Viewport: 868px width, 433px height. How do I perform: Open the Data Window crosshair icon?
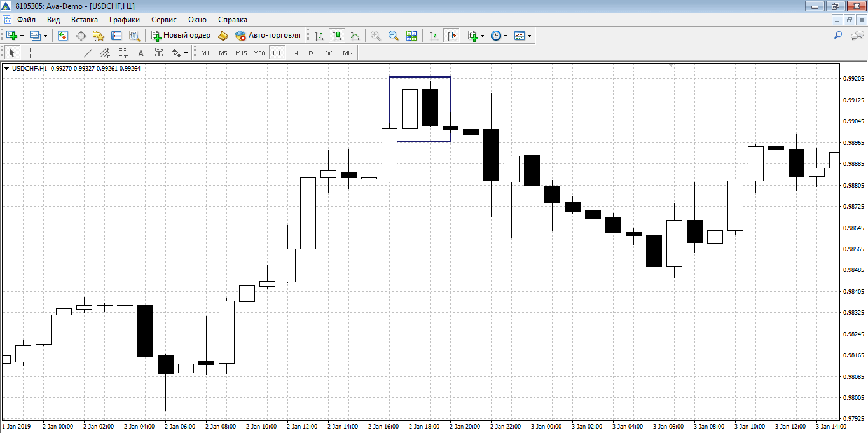coord(81,36)
